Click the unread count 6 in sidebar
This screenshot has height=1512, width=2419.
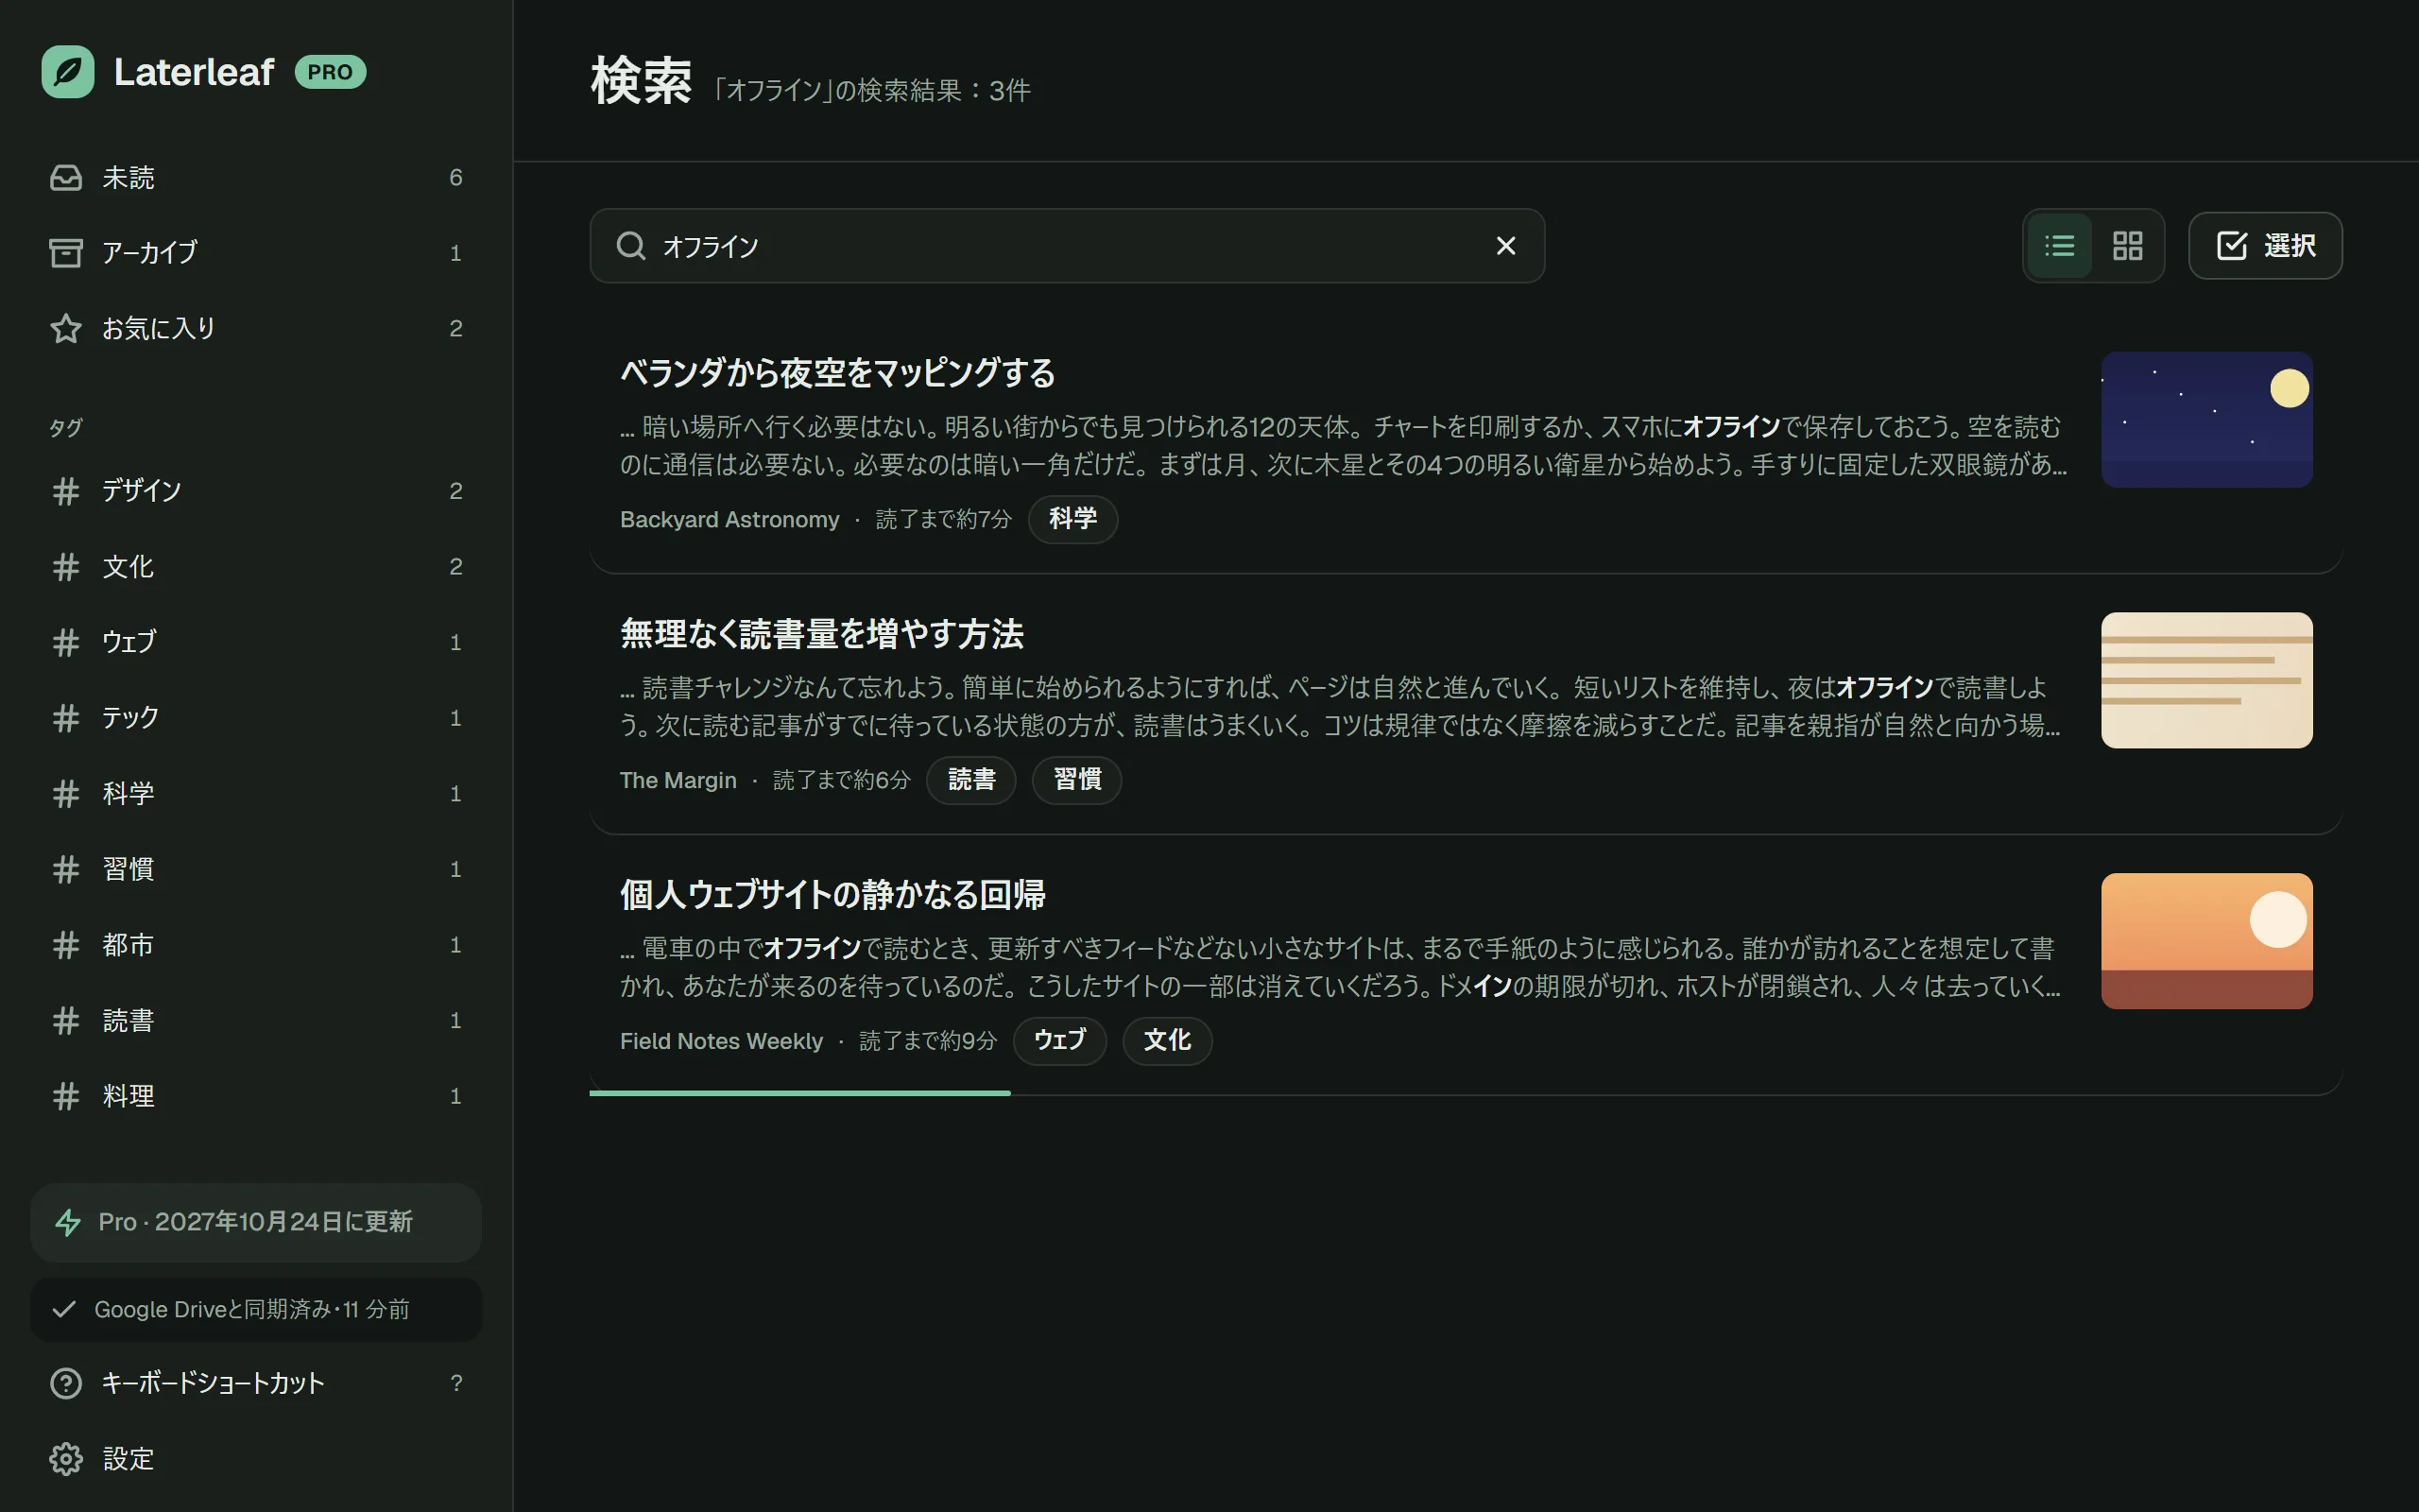pos(455,178)
